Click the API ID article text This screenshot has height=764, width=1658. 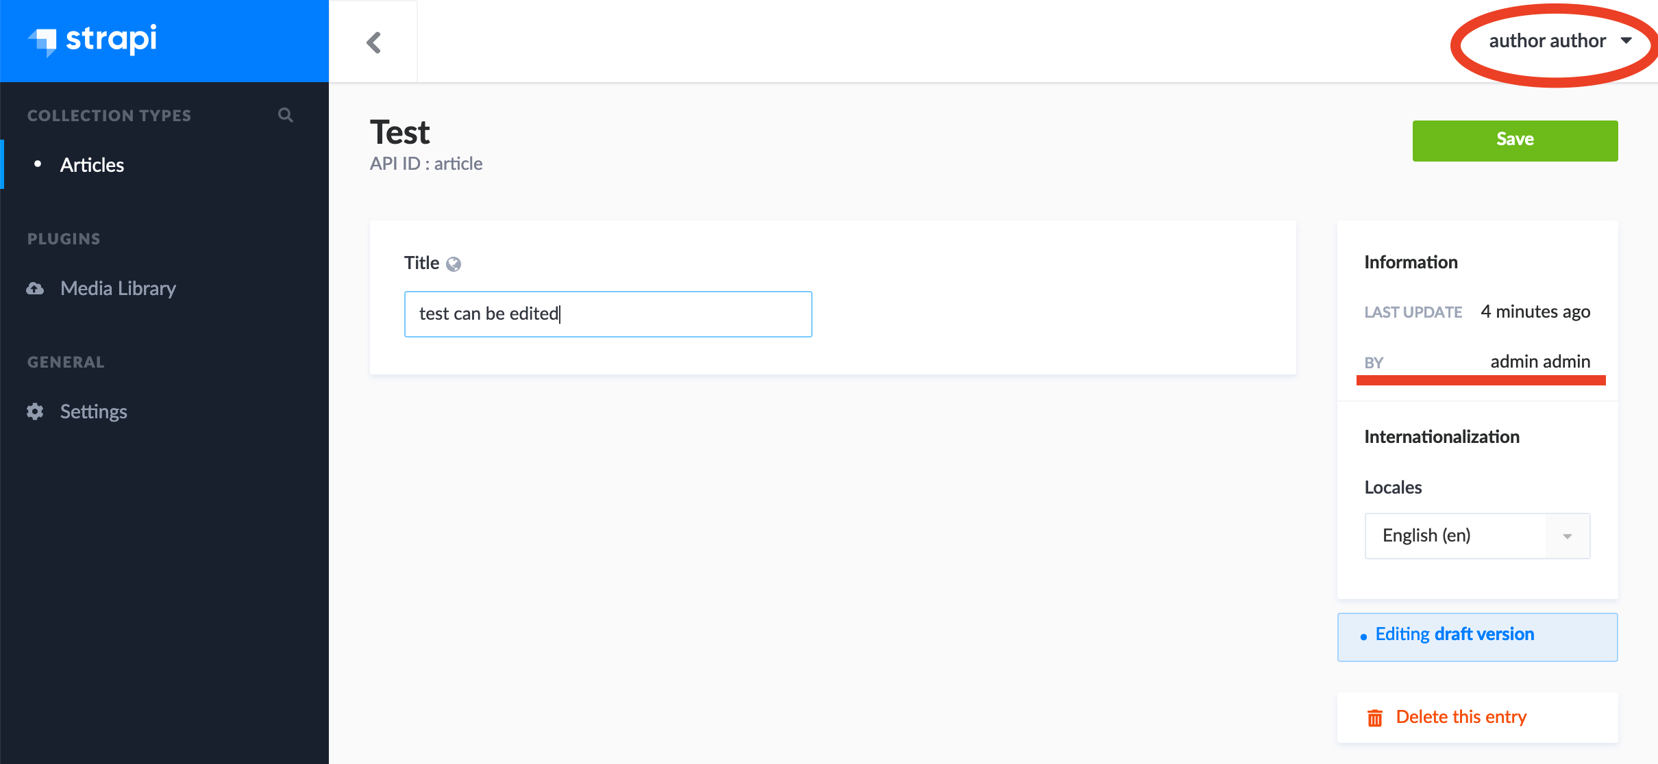tap(426, 163)
